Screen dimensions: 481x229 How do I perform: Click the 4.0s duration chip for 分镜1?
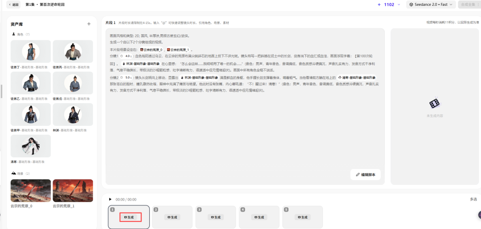pyautogui.click(x=126, y=56)
